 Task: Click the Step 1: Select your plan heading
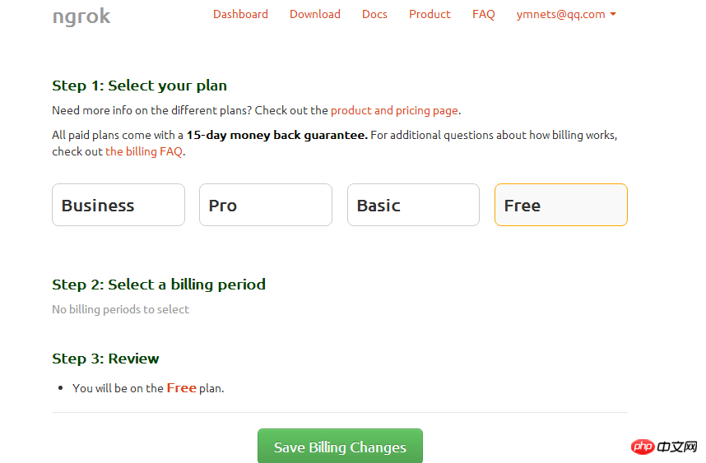[140, 86]
